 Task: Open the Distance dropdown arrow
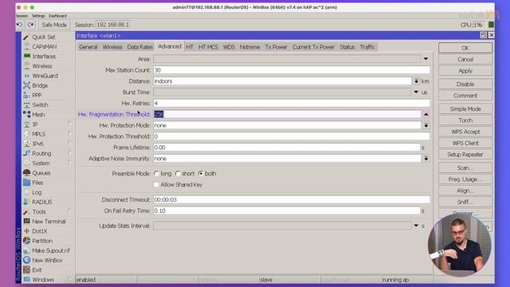[x=416, y=81]
